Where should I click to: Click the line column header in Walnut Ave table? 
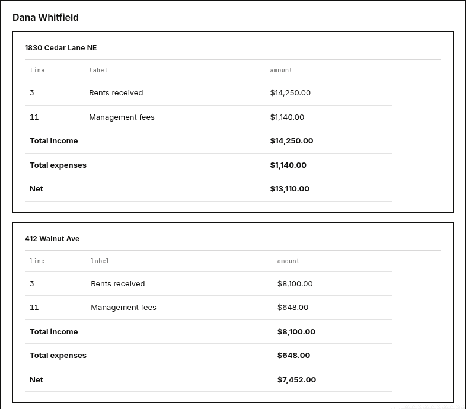(x=37, y=261)
